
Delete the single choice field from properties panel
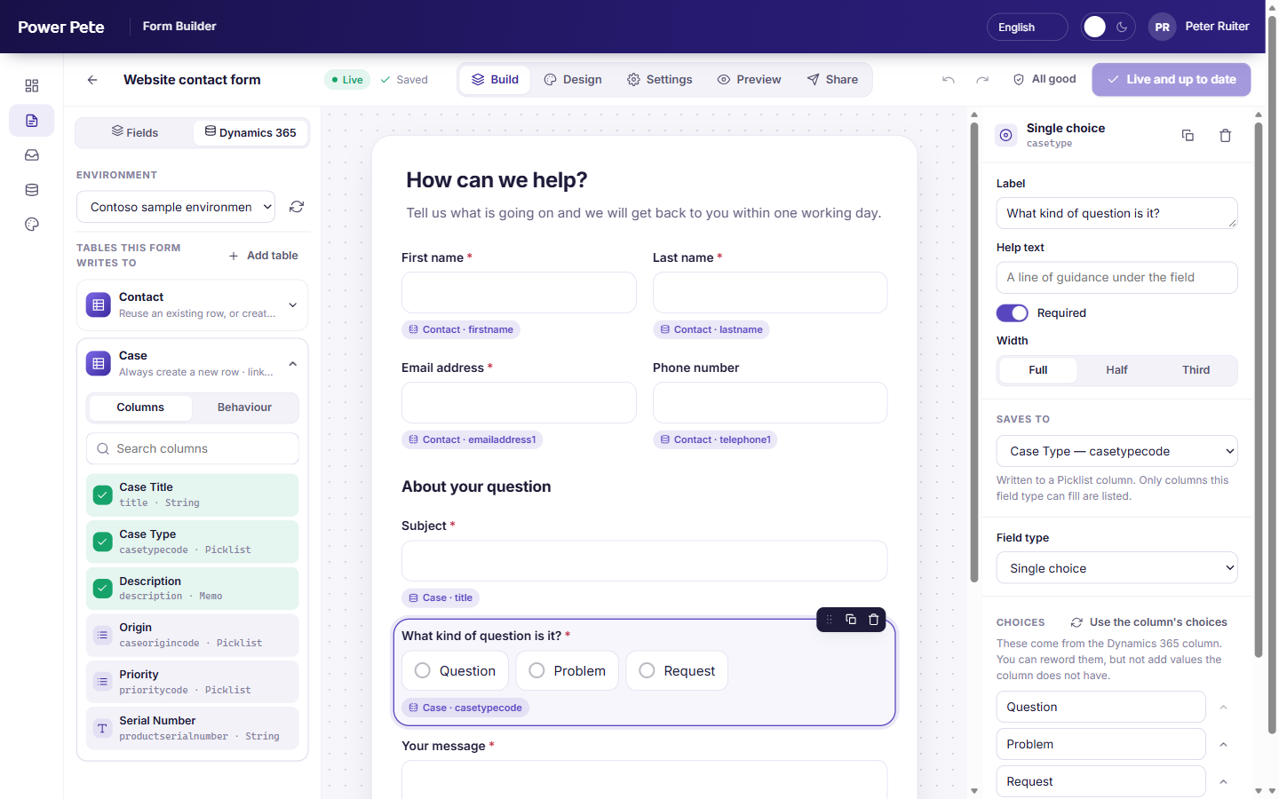point(1226,136)
